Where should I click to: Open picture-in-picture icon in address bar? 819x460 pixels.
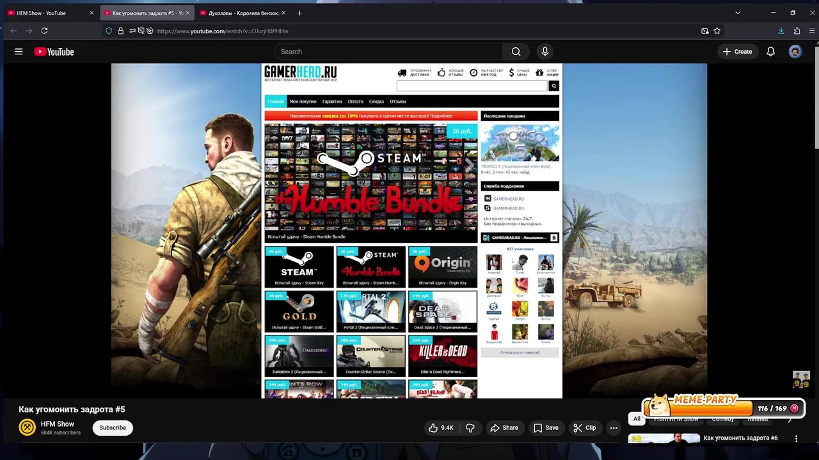coord(705,31)
